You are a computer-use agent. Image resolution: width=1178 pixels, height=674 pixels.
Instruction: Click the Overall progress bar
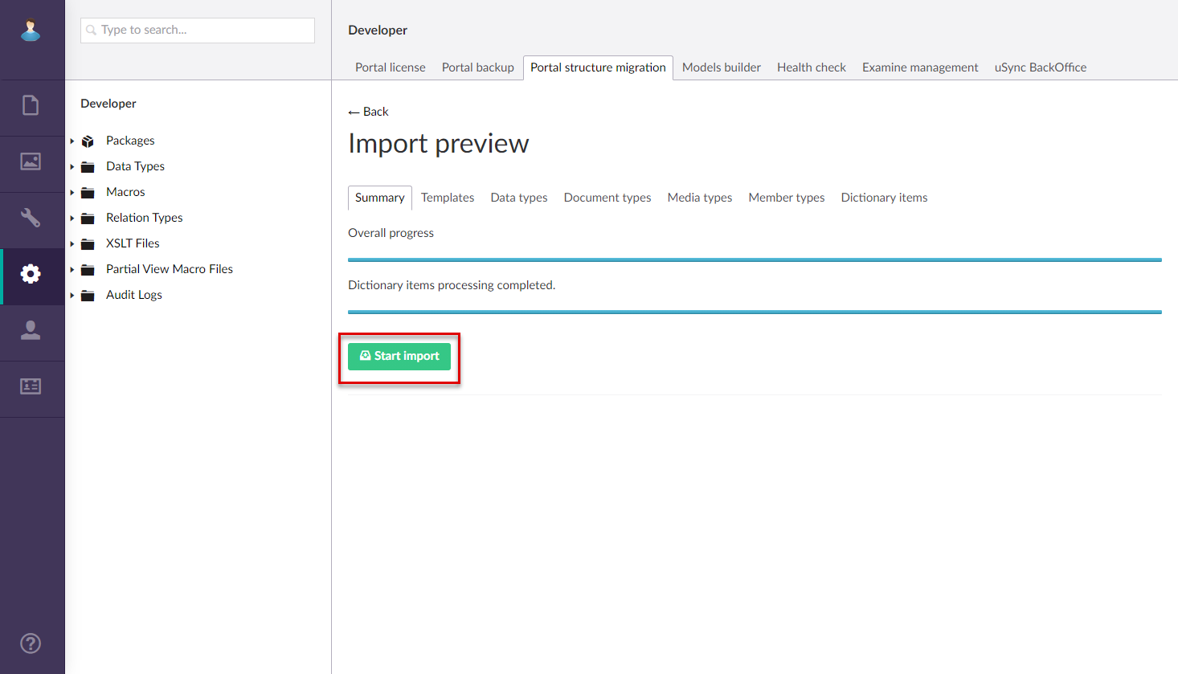tap(755, 259)
